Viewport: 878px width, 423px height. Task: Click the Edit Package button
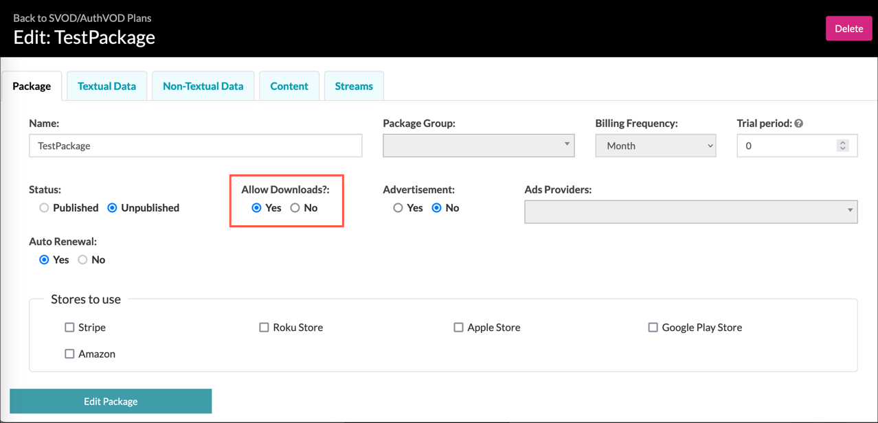point(111,401)
